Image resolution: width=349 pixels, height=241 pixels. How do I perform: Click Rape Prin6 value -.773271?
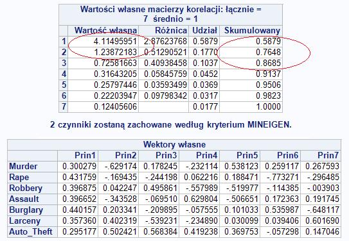pyautogui.click(x=283, y=177)
